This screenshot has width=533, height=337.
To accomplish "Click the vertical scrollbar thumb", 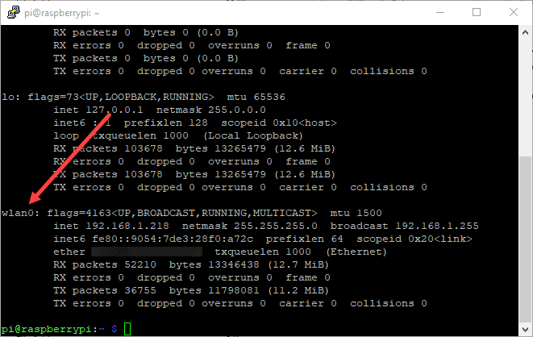I will pos(525,239).
